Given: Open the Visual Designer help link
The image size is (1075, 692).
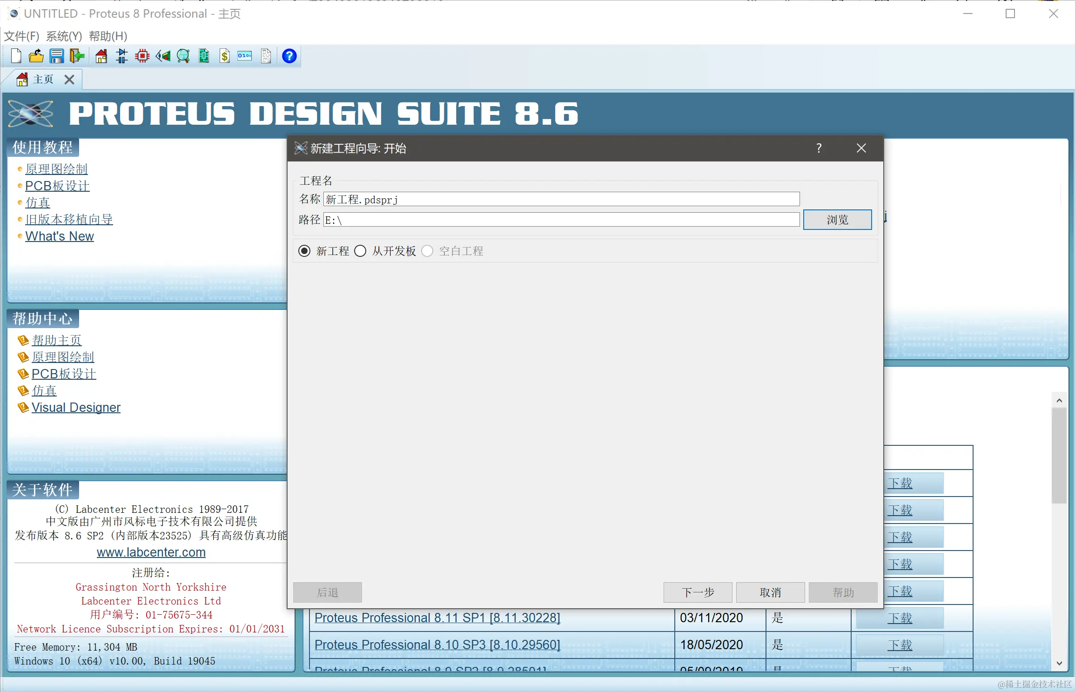Looking at the screenshot, I should pyautogui.click(x=76, y=407).
